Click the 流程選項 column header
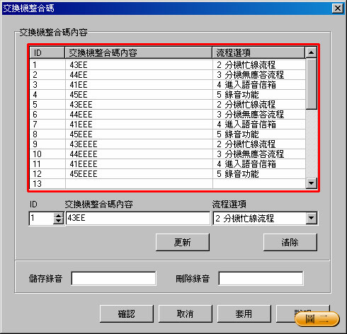Screen dimensions: 347x334 [258, 52]
